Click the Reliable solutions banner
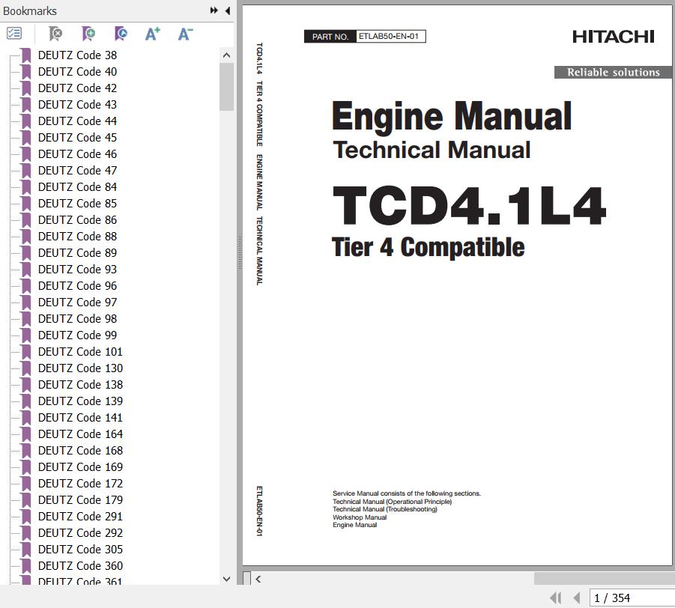This screenshot has width=675, height=608. click(x=613, y=73)
